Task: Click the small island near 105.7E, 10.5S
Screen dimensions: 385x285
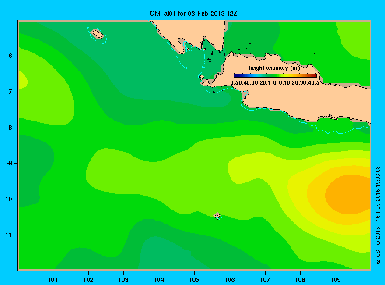Action: tap(217, 216)
